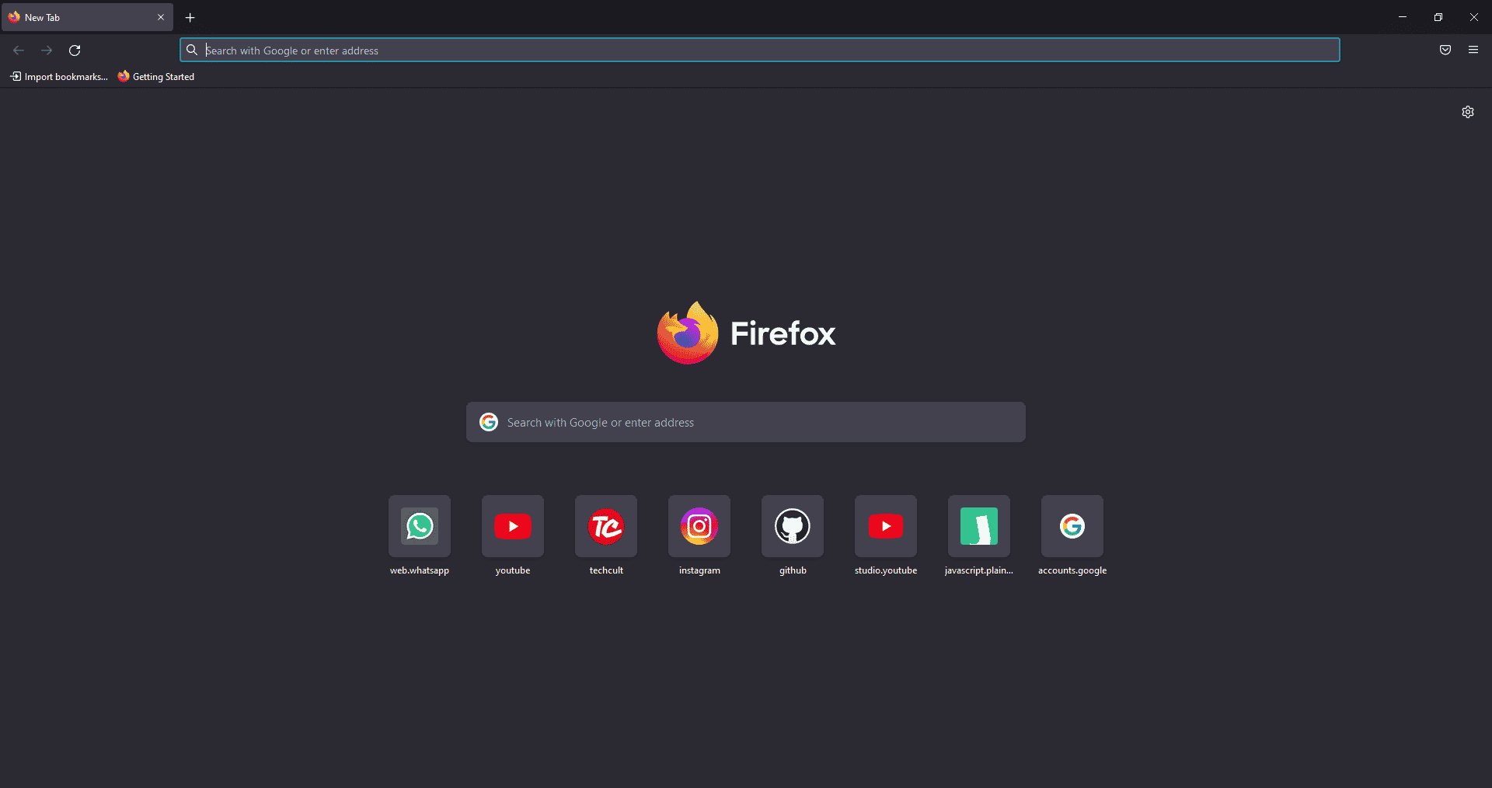Open the web.whatsapp shortcut tile
This screenshot has height=788, width=1492.
(420, 526)
